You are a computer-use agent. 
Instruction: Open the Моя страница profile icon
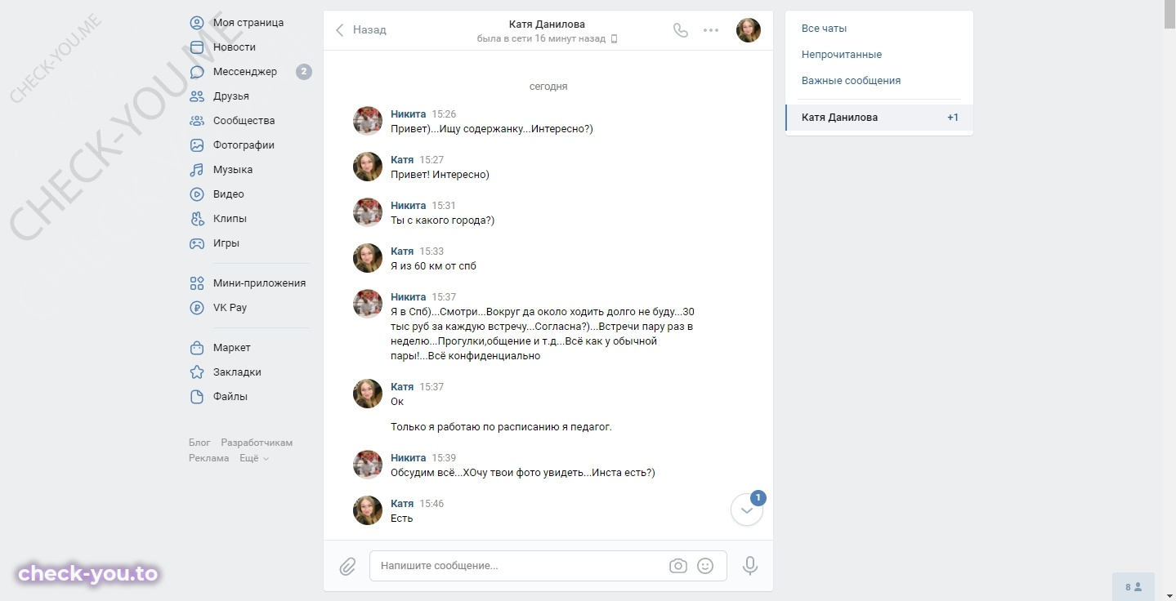197,23
